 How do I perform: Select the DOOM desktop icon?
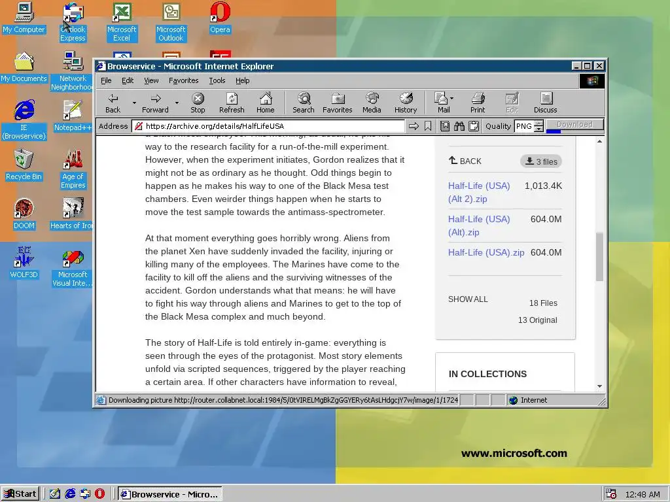24,214
